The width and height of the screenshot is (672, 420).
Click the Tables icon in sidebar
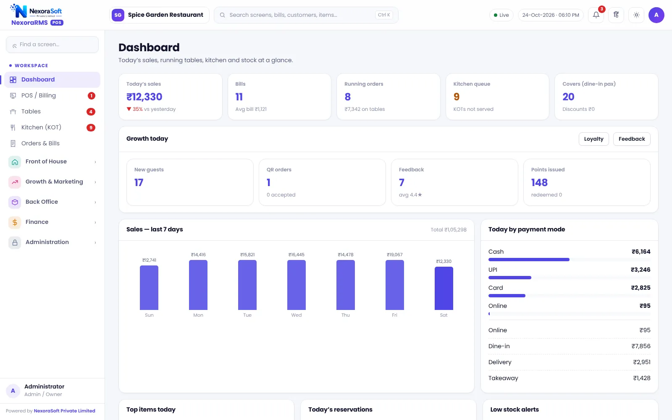(x=13, y=112)
